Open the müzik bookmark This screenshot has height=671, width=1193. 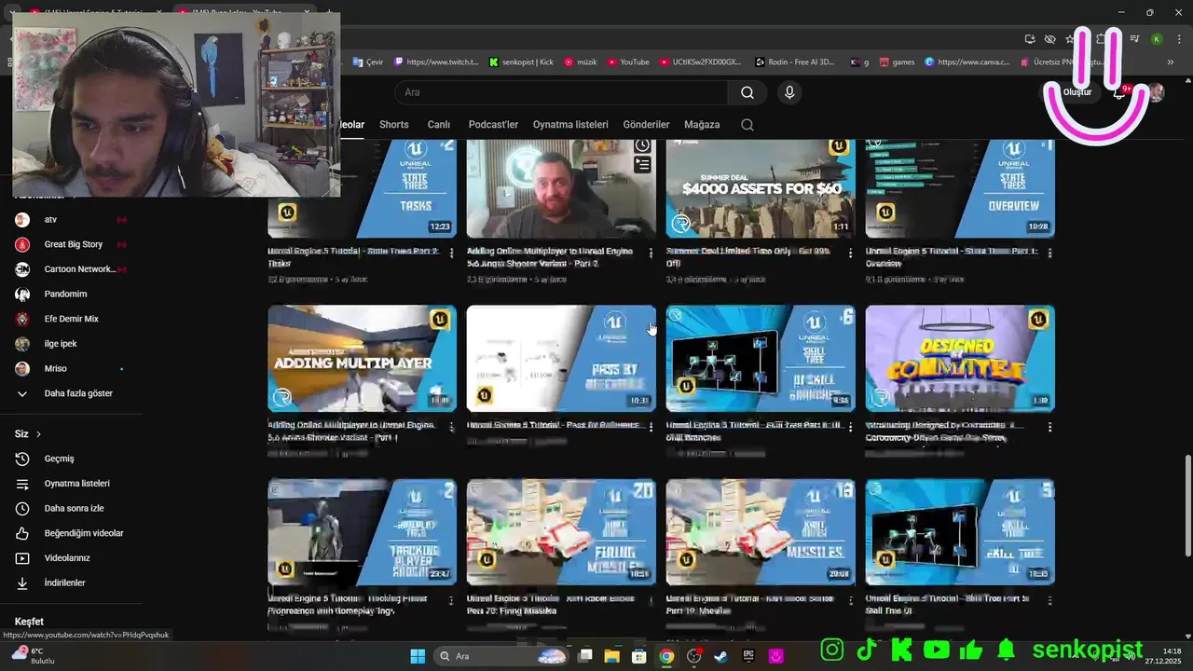(x=580, y=62)
